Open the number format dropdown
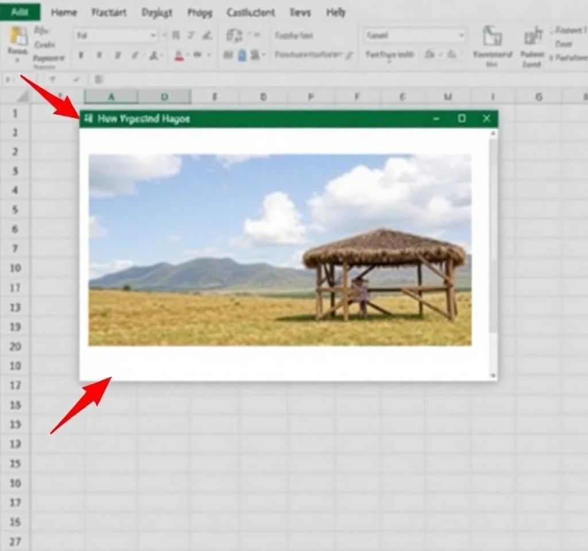 (461, 36)
